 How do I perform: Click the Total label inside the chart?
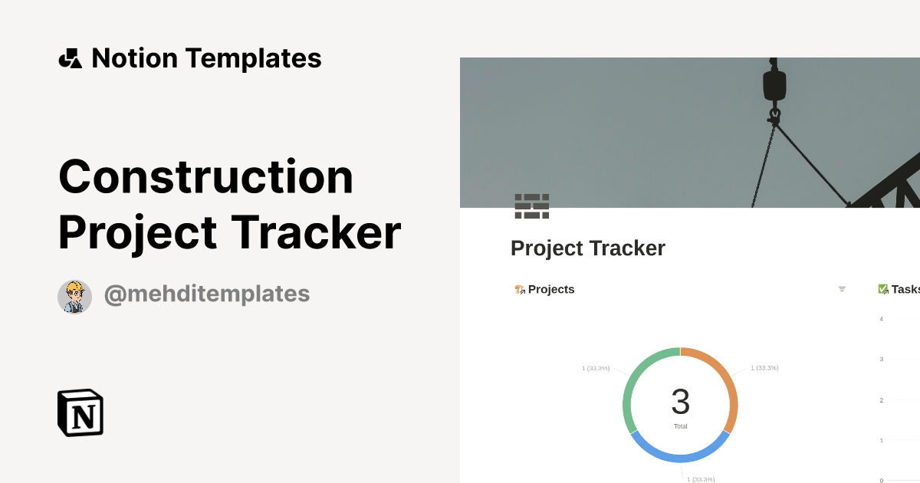coord(681,426)
